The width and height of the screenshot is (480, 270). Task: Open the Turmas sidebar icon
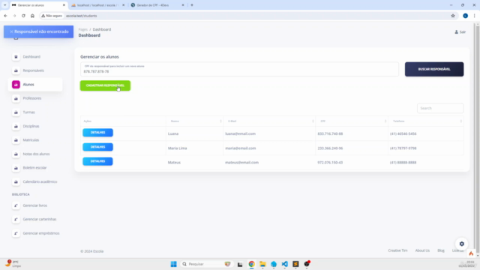(16, 112)
